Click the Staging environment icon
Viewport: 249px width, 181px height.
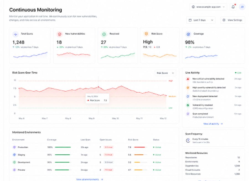[14, 155]
